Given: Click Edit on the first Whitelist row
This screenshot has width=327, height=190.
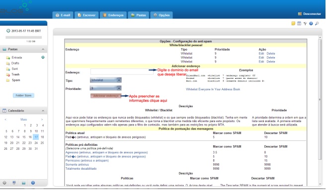Looking at the screenshot, I should click(x=261, y=54).
